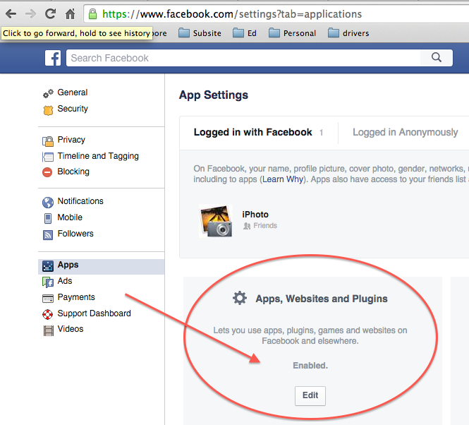Image resolution: width=469 pixels, height=425 pixels.
Task: Click the General settings gears icon
Action: 48,93
